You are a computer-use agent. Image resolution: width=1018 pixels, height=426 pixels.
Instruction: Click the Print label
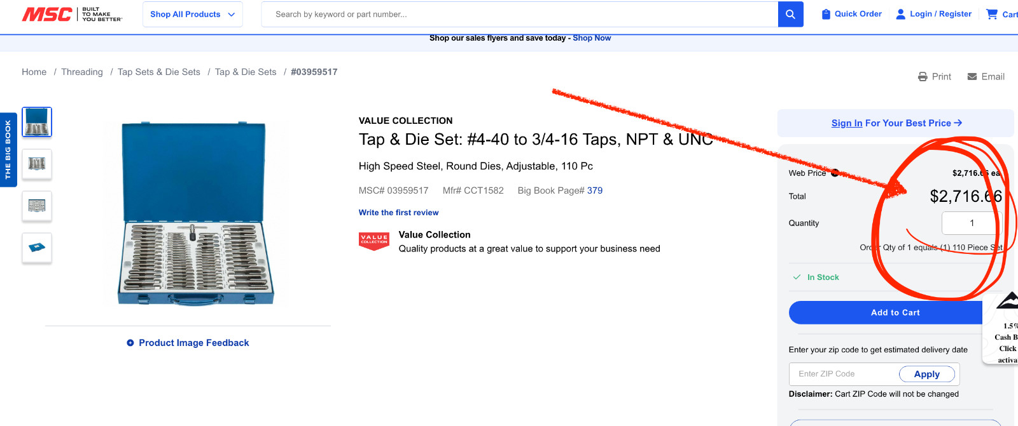click(942, 77)
